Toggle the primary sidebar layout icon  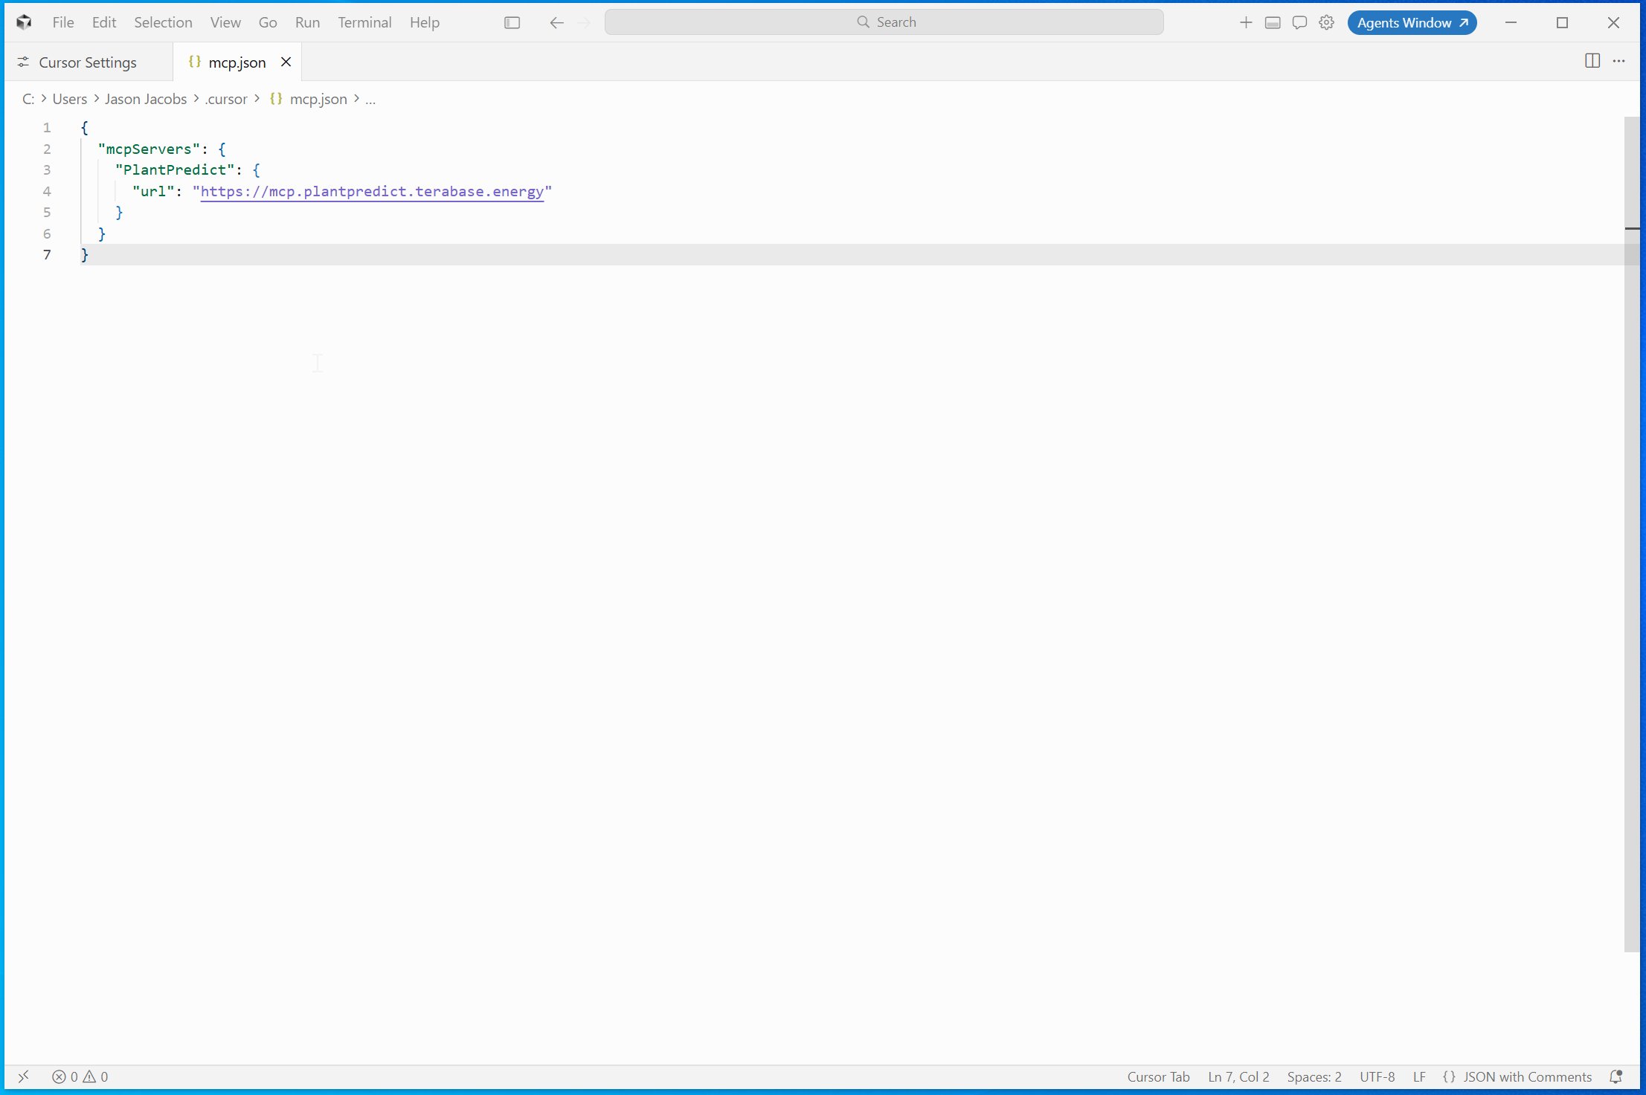pyautogui.click(x=512, y=22)
